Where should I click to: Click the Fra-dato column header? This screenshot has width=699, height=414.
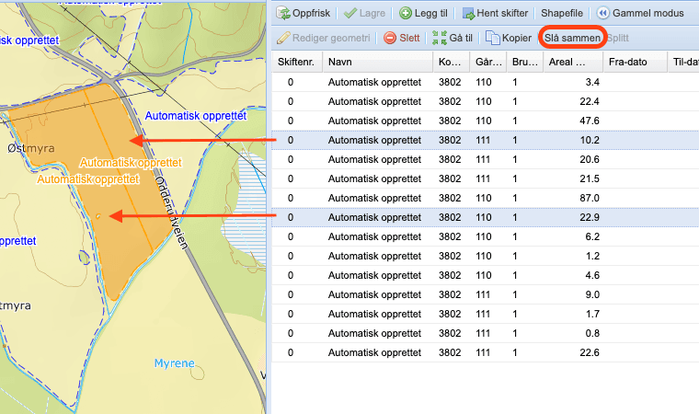635,62
